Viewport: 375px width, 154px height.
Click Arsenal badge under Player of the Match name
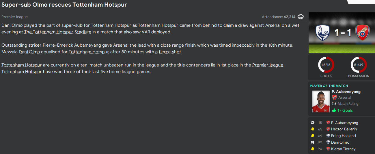click(x=334, y=98)
